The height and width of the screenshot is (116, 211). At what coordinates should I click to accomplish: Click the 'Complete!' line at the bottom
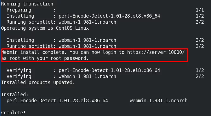[13, 113]
